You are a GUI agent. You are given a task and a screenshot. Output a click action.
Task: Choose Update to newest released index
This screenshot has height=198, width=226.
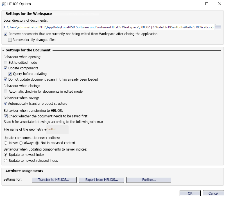(x=6, y=161)
